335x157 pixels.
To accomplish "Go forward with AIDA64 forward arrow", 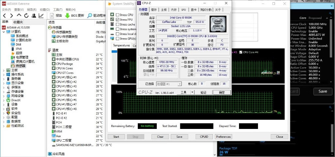I will point(11,16).
